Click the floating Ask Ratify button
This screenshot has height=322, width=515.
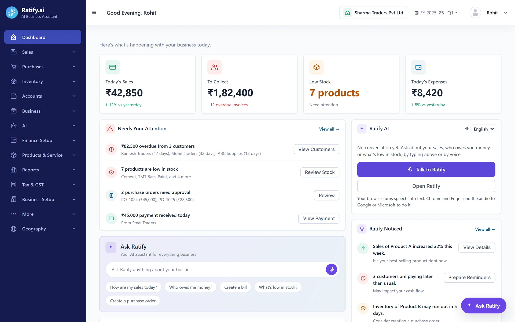coord(483,306)
